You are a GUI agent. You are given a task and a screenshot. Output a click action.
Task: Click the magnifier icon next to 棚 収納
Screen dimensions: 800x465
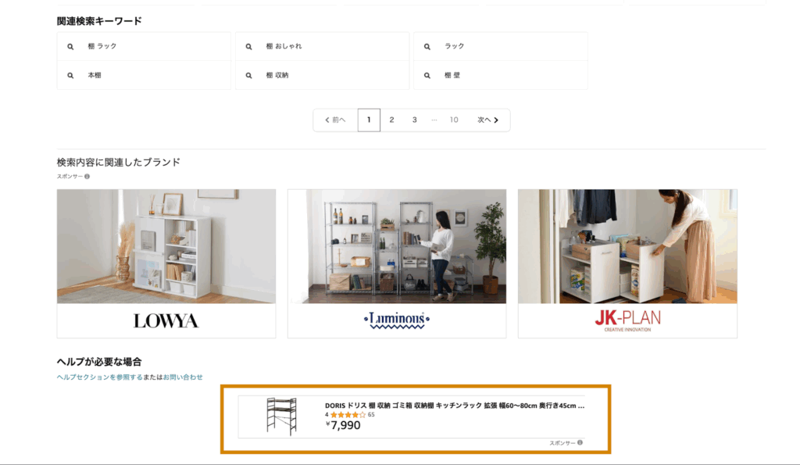click(248, 76)
